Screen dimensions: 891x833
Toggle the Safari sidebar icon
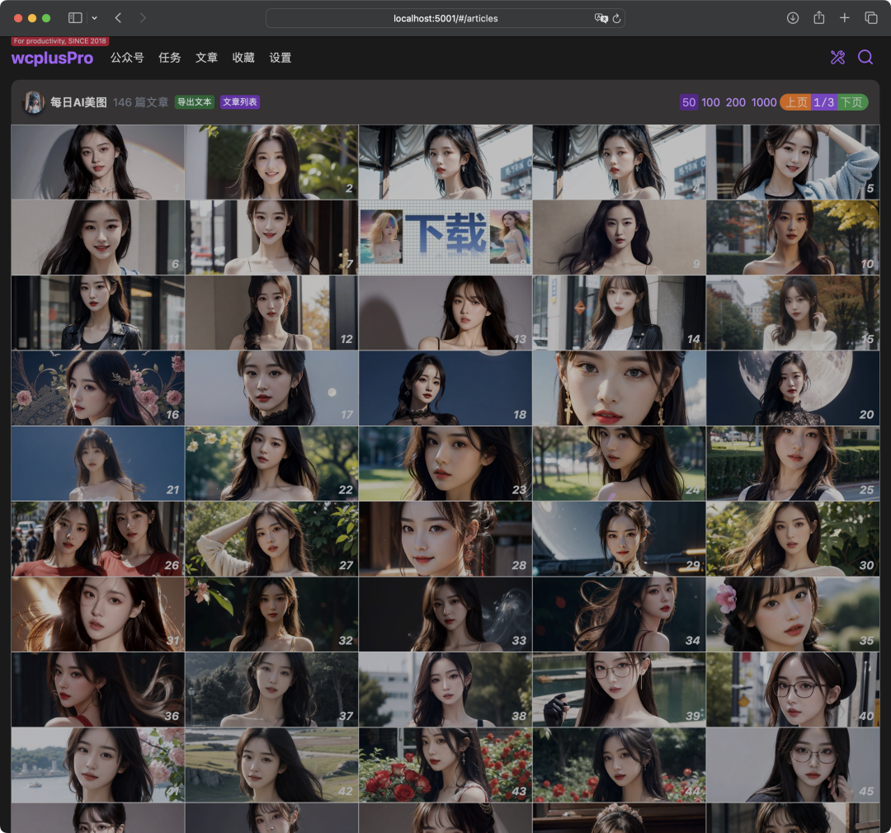click(75, 18)
